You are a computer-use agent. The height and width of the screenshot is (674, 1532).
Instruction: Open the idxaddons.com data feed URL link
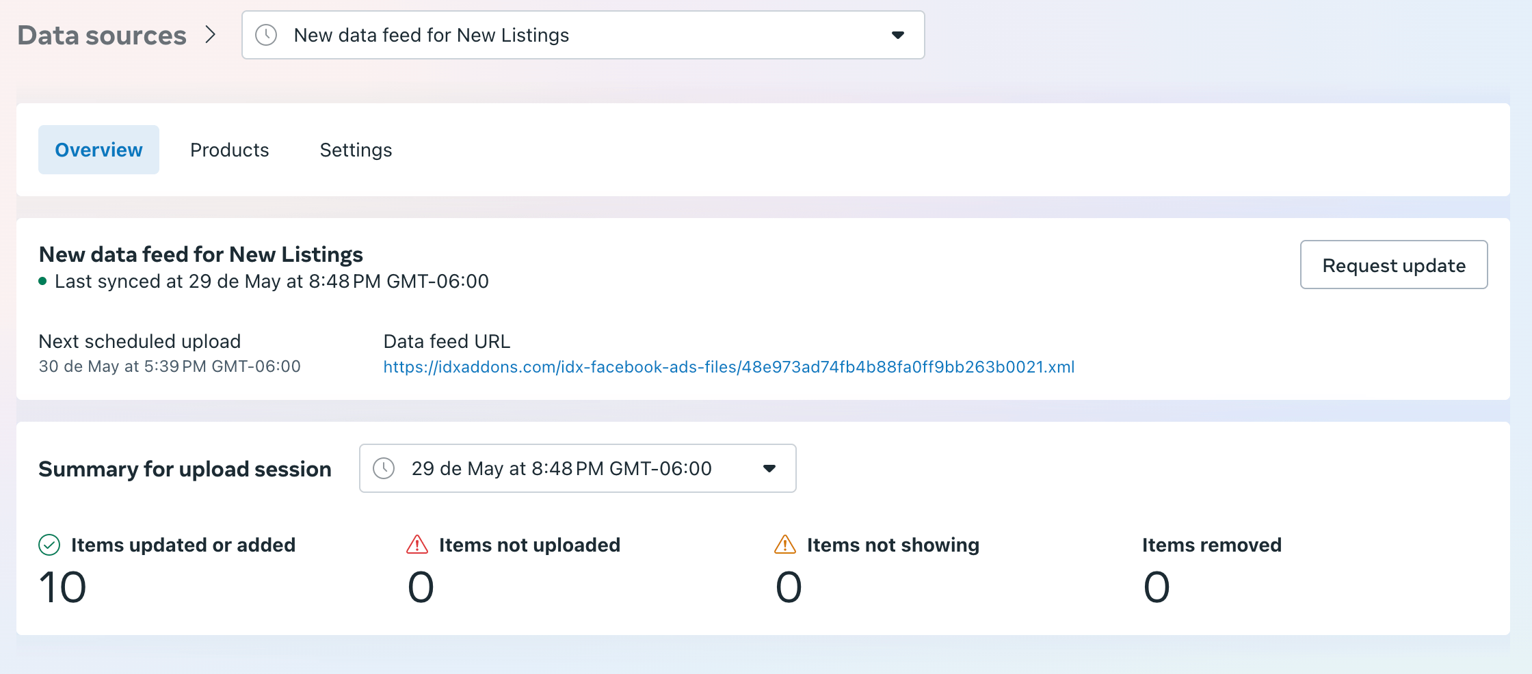(x=728, y=367)
